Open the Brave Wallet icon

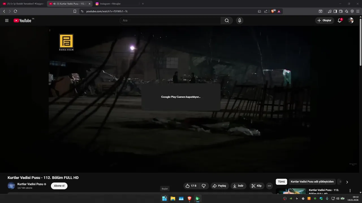click(341, 11)
